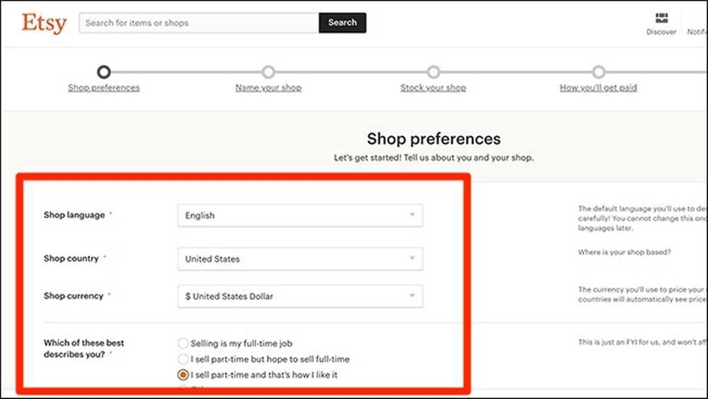
Task: Open the Shop language dropdown
Action: tap(300, 215)
